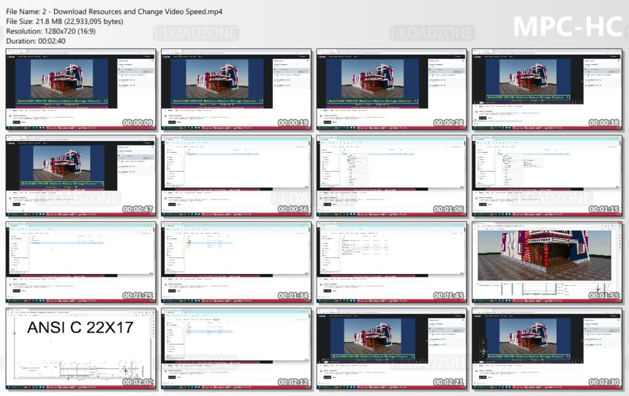Pick the file explorer frame at 00:00:56
629x396 pixels.
(x=236, y=176)
